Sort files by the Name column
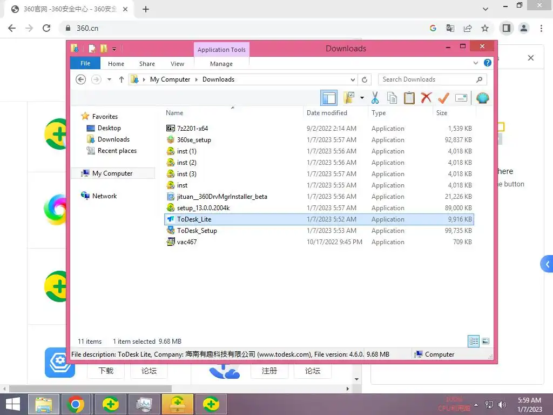 click(233, 112)
